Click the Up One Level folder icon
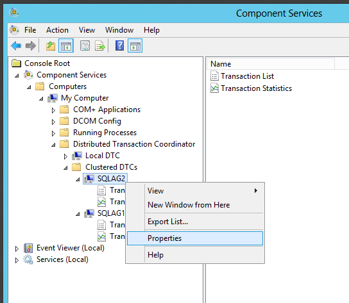Image resolution: width=349 pixels, height=303 pixels. [51, 46]
